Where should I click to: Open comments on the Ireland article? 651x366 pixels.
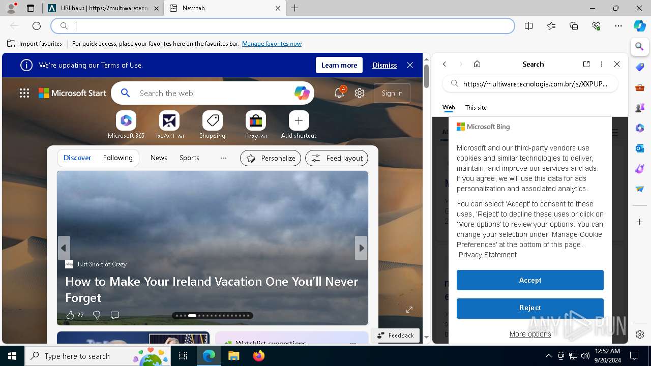(x=115, y=315)
